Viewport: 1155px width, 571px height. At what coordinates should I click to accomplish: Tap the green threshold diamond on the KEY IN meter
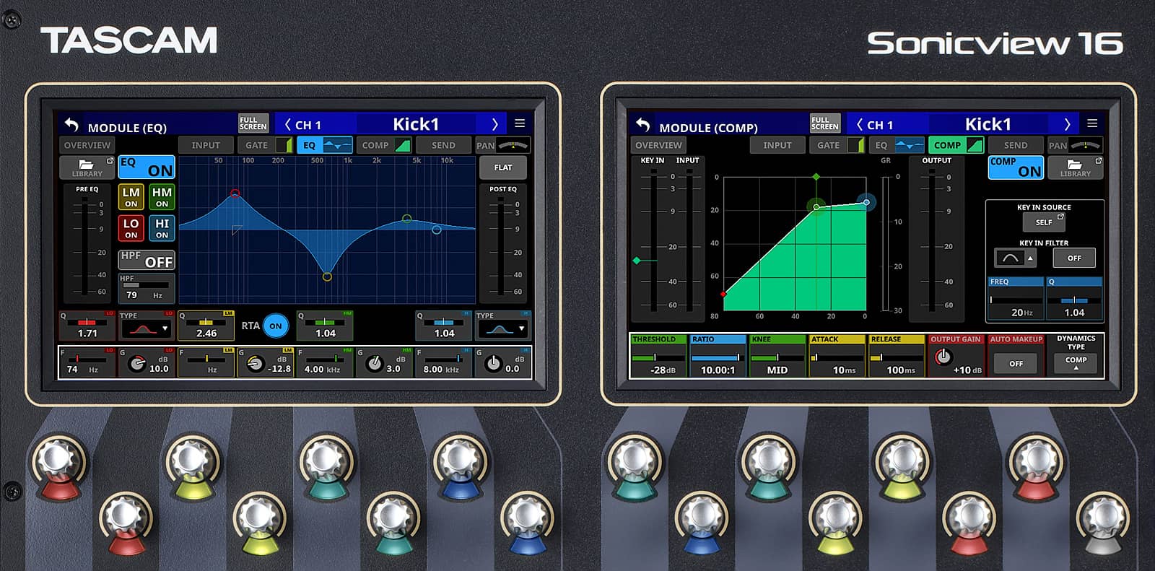(636, 261)
